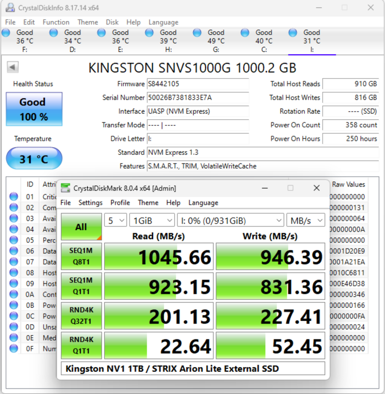Click the All benchmark button
This screenshot has height=394, width=385.
(81, 227)
